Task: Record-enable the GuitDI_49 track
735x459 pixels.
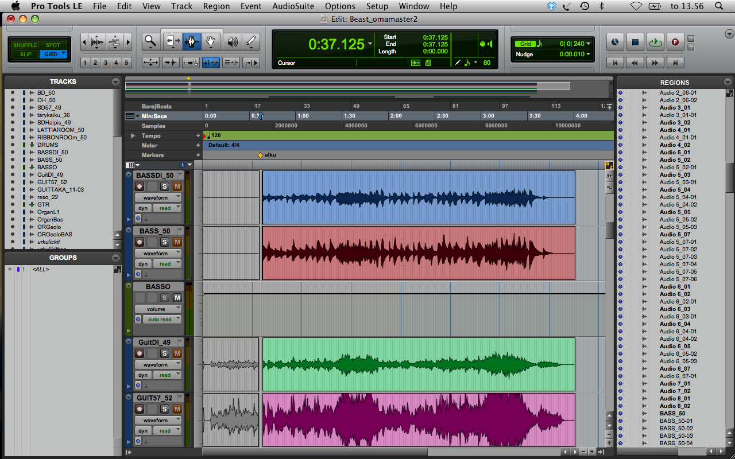Action: point(140,353)
